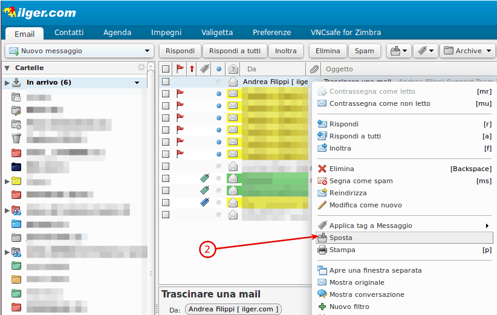The image size is (497, 315).
Task: Open the dark navy folder
Action: click(x=16, y=167)
